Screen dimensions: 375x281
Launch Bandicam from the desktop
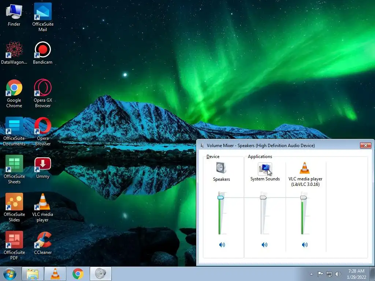[42, 53]
